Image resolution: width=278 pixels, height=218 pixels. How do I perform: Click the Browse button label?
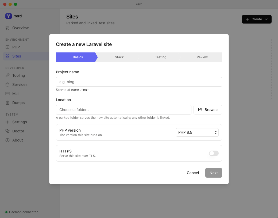(211, 110)
